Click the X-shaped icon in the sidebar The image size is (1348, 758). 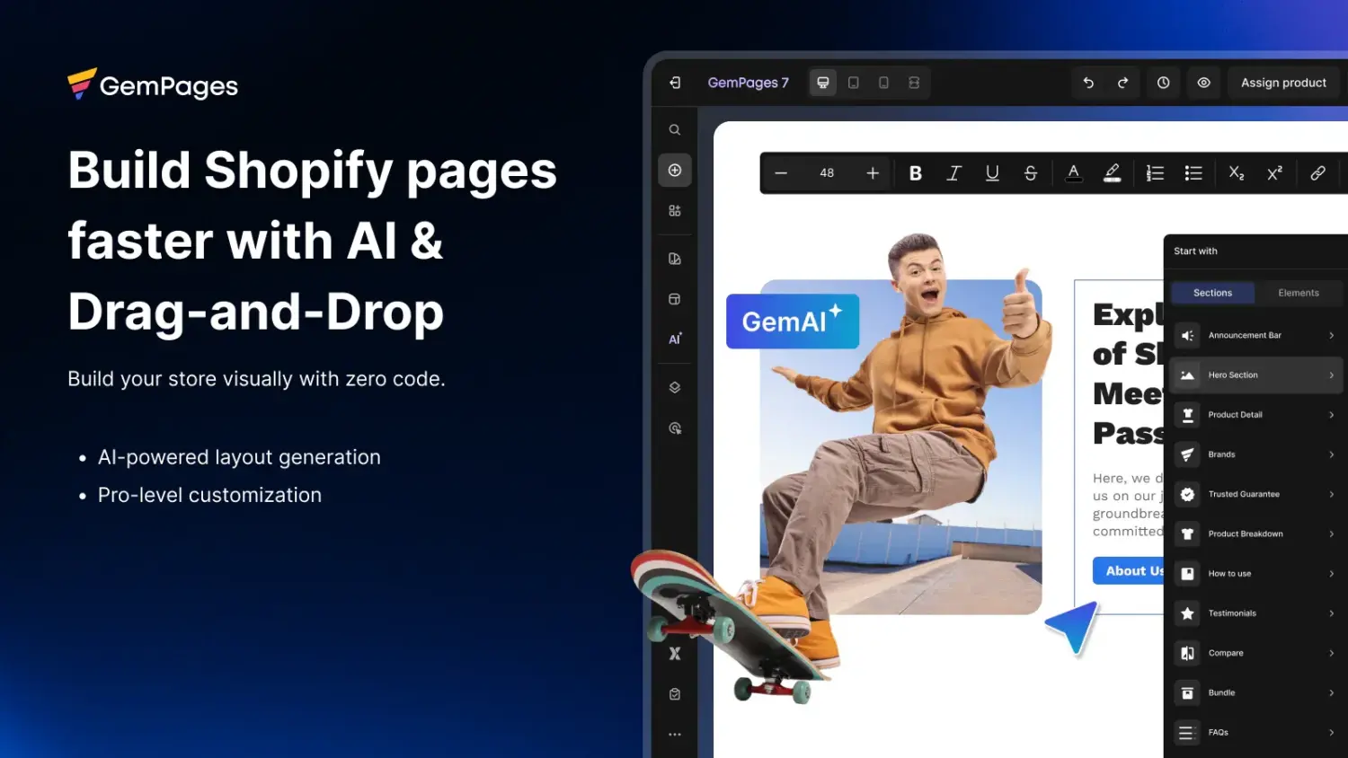point(675,654)
